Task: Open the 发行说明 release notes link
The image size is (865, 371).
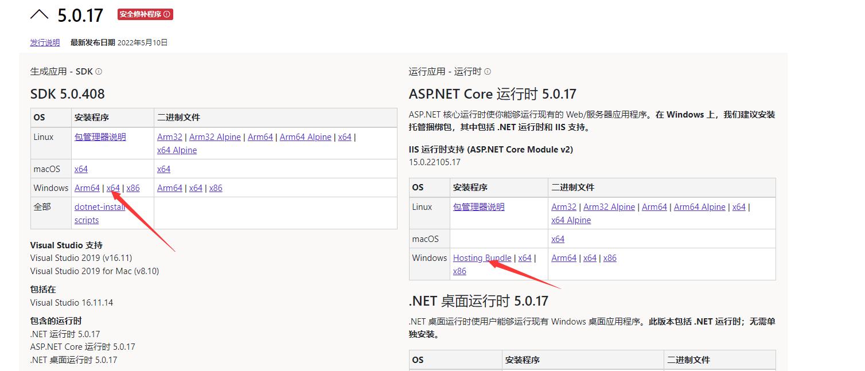Action: (x=45, y=42)
